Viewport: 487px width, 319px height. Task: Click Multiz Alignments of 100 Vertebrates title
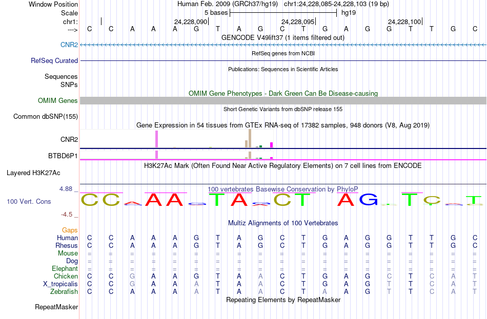[x=283, y=223]
